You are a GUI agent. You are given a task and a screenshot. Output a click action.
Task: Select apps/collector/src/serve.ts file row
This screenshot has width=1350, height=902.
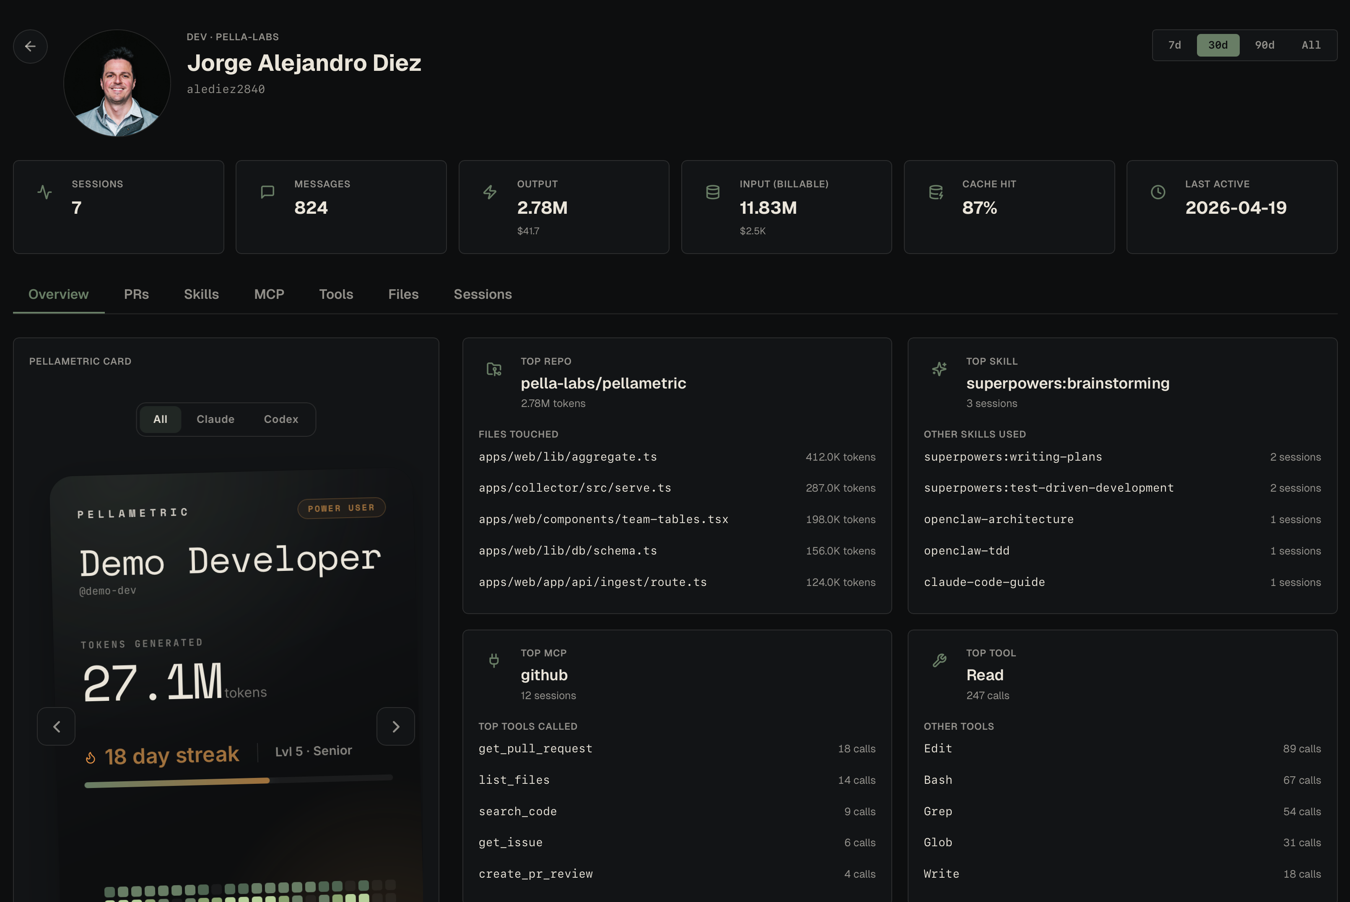click(677, 488)
